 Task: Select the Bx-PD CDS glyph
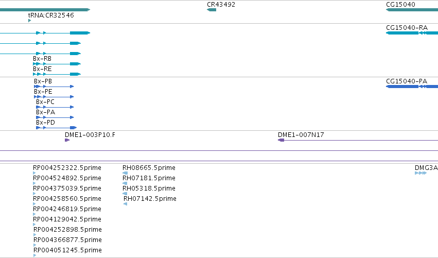pyautogui.click(x=56, y=128)
